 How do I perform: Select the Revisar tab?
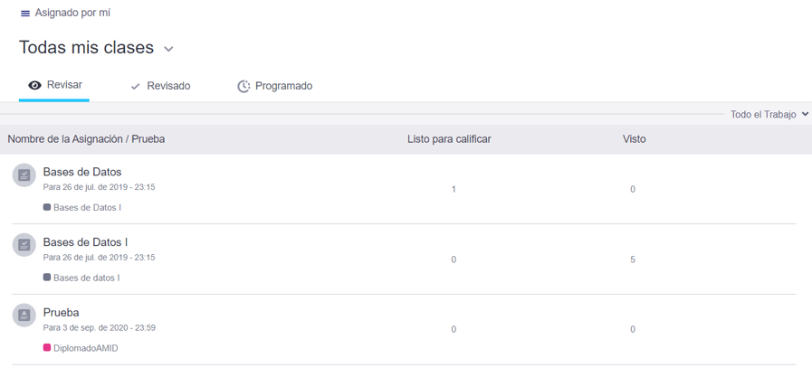64,86
